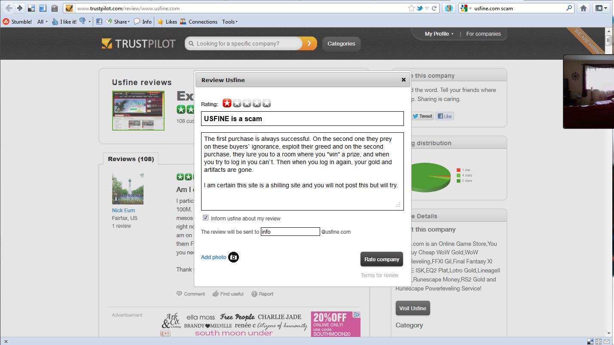Open the Nick Eum profile link

point(123,210)
